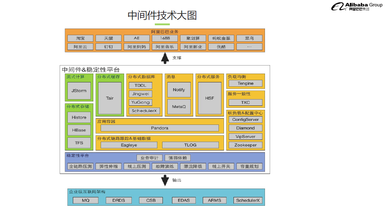Click the Zookeeper box
Image resolution: width=389 pixels, height=212 pixels.
coord(245,145)
